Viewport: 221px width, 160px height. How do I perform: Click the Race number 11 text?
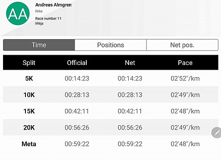48,18
